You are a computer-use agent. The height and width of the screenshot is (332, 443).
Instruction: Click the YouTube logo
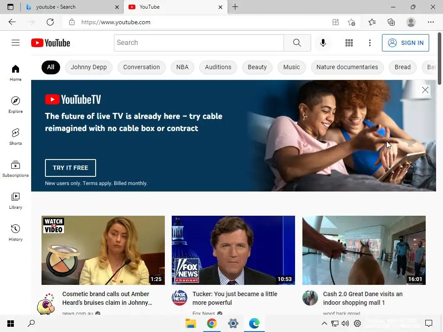coord(51,43)
